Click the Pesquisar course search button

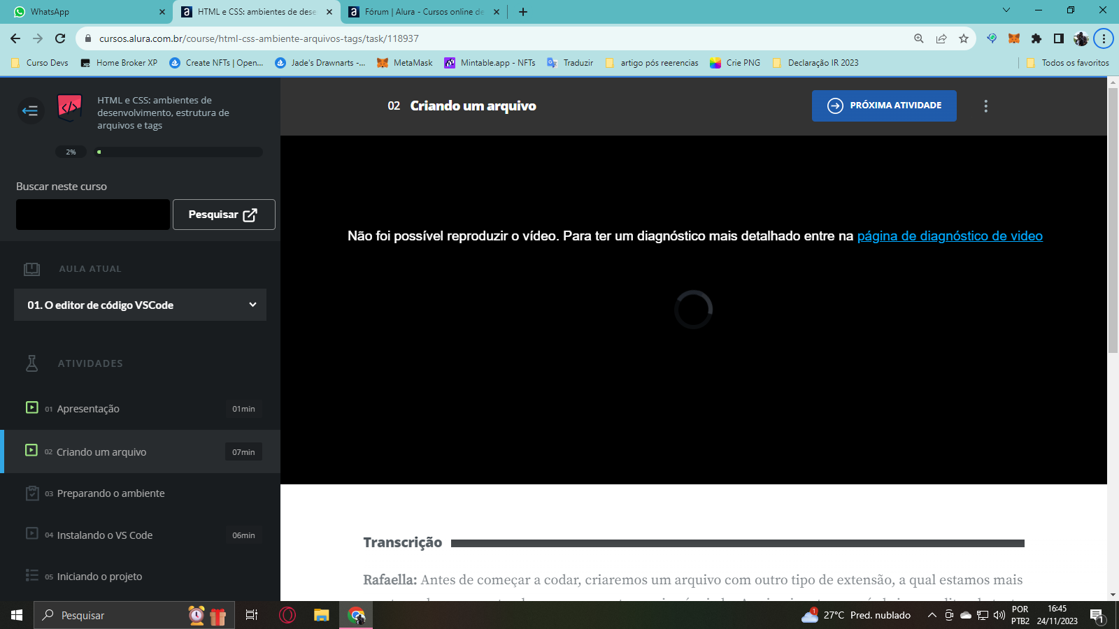(224, 215)
